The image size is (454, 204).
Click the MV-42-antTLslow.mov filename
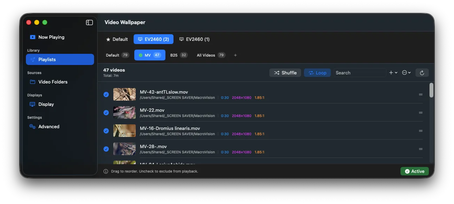[164, 92]
